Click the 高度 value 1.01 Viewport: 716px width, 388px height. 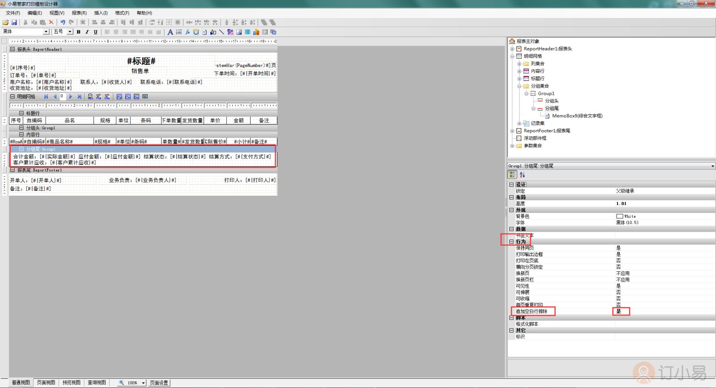point(621,203)
